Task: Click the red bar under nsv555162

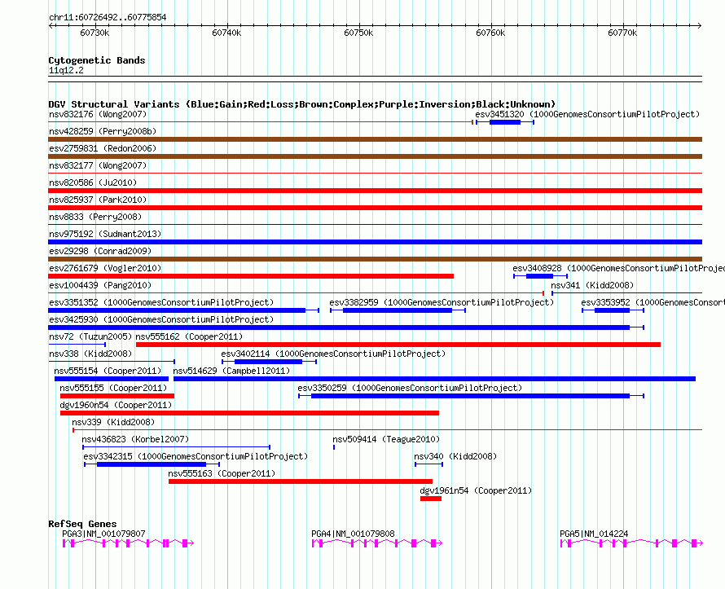Action: tap(398, 345)
